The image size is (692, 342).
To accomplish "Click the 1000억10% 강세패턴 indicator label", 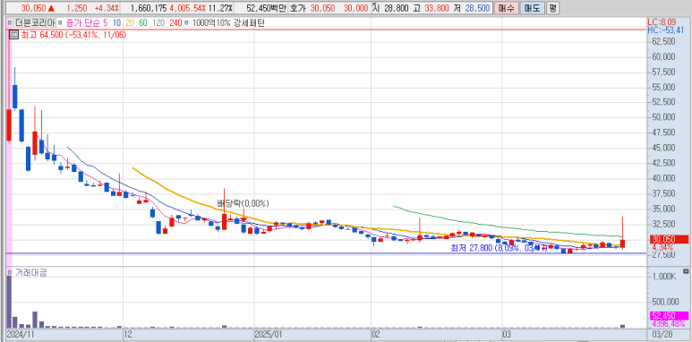I will pos(227,22).
